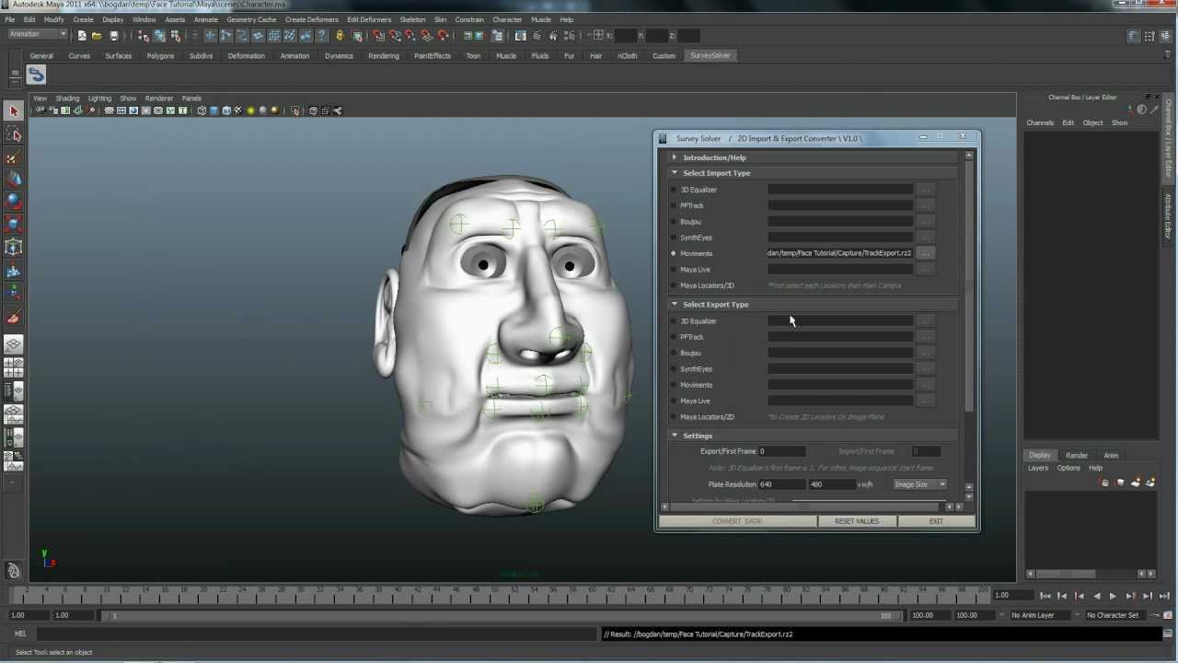Screen dimensions: 1178x663
Task: Click the Export/First Frame input field
Action: [781, 451]
